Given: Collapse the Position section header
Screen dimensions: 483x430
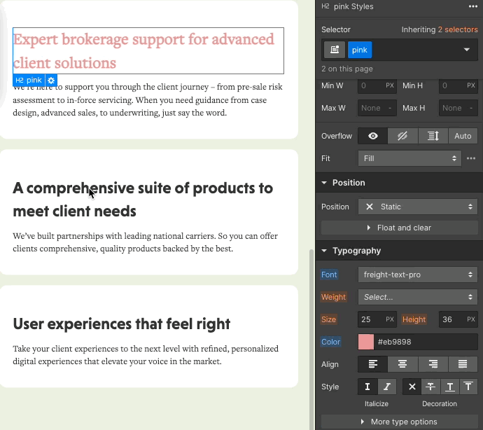Looking at the screenshot, I should pos(349,183).
